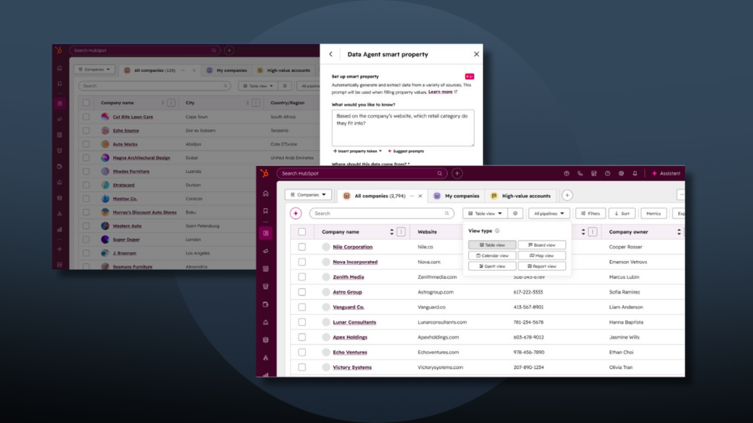753x423 pixels.
Task: Close the Data Agent smart property panel
Action: [476, 54]
